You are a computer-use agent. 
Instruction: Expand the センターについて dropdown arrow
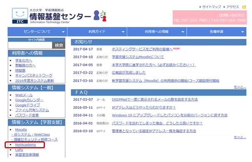(x=63, y=32)
